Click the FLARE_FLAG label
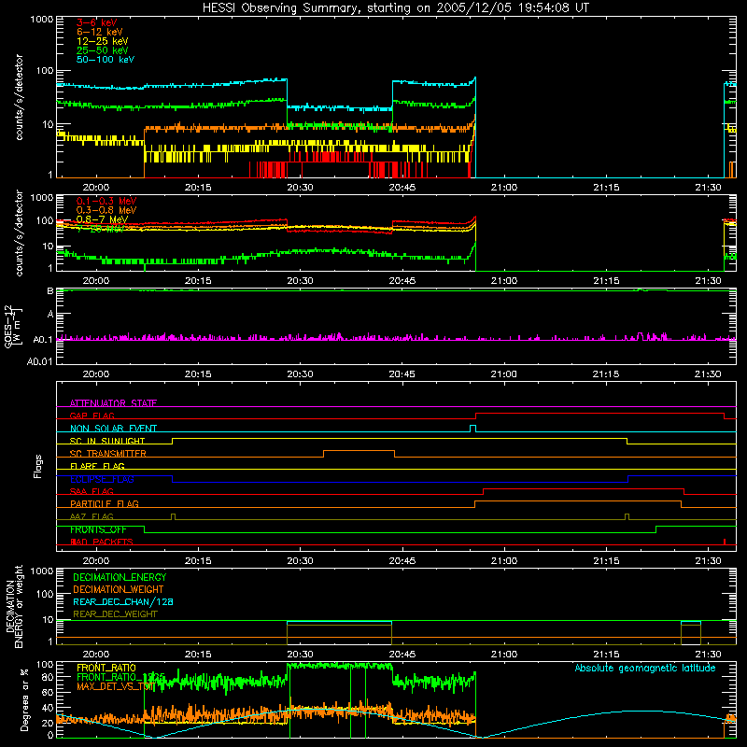This screenshot has width=747, height=747. (97, 466)
